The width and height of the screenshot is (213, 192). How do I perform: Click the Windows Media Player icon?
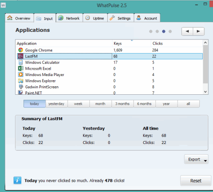(x=20, y=74)
